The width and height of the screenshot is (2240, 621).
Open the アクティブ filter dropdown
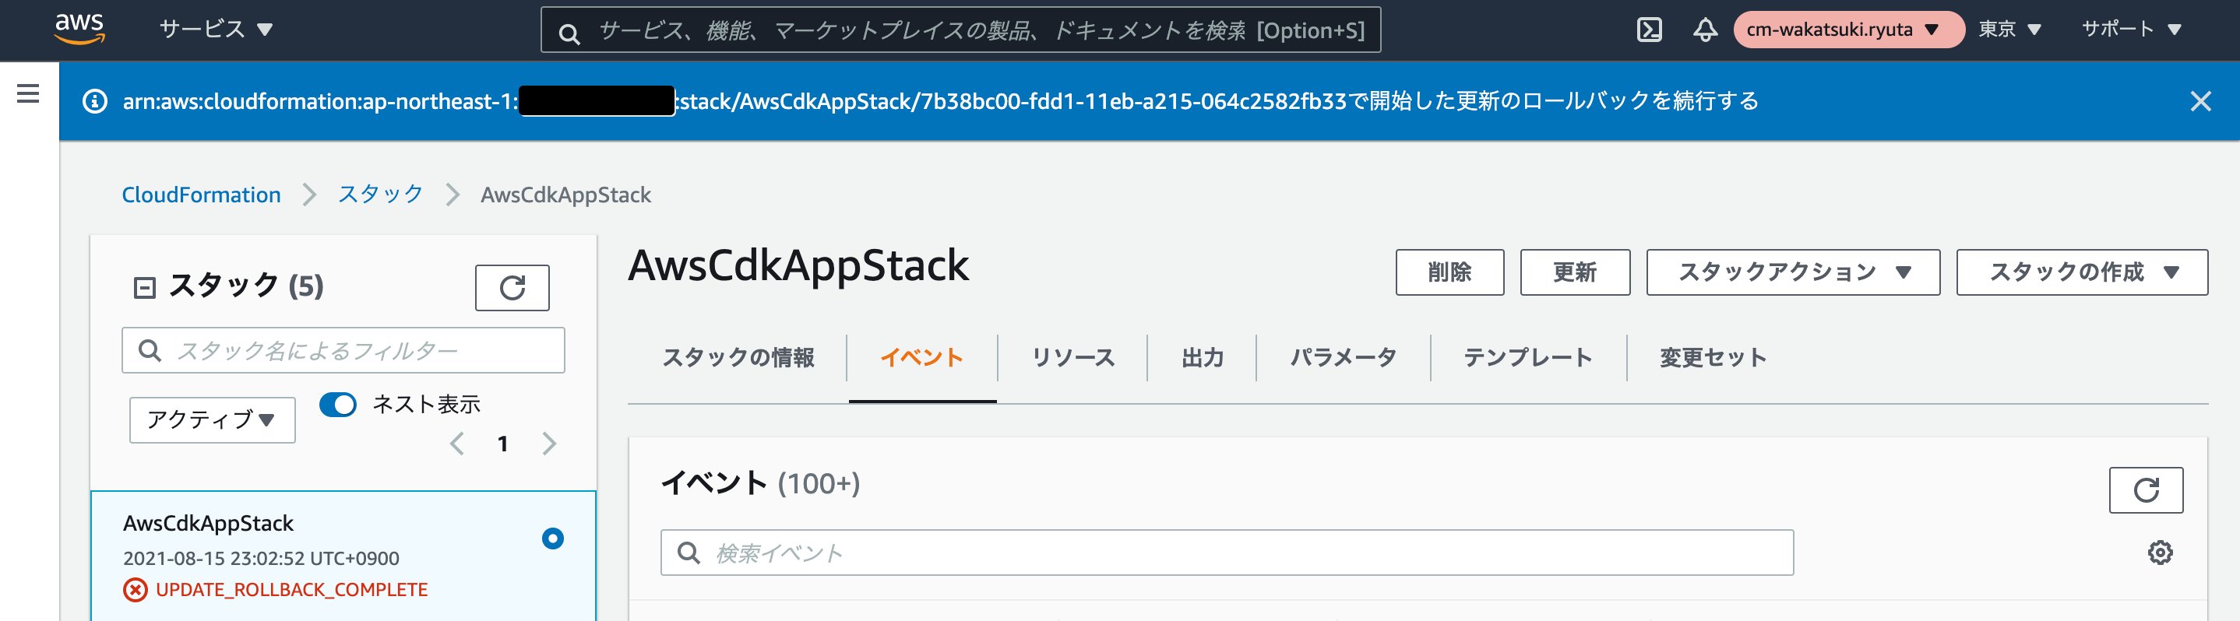pos(212,420)
